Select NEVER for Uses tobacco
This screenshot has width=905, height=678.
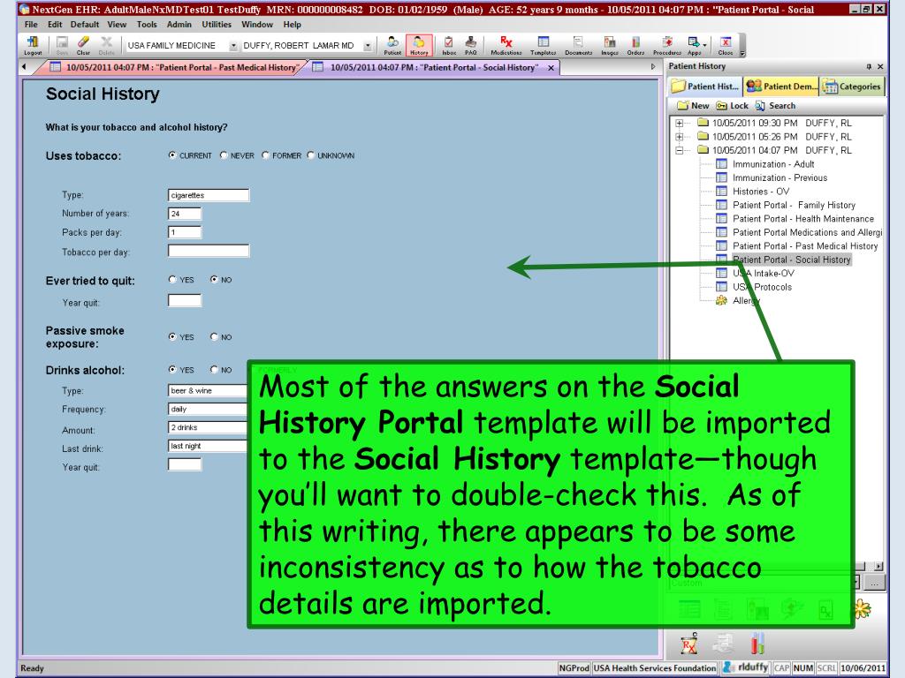(x=224, y=155)
